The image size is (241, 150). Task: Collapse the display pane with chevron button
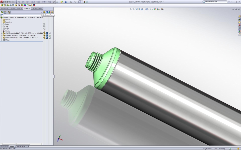42,12
